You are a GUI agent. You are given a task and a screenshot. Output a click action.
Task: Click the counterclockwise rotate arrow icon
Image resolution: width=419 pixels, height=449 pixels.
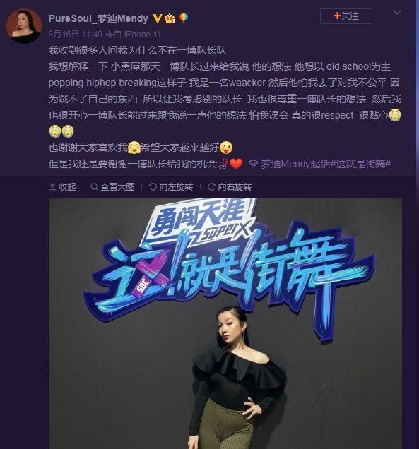(153, 187)
